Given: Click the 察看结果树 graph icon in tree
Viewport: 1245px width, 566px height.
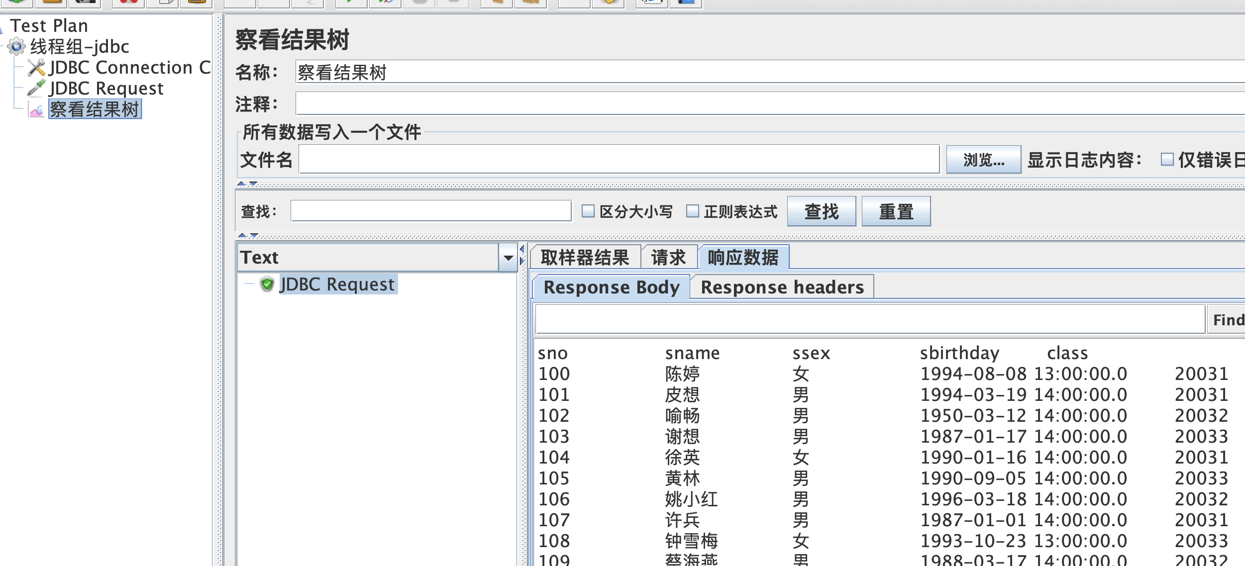Looking at the screenshot, I should pos(36,109).
